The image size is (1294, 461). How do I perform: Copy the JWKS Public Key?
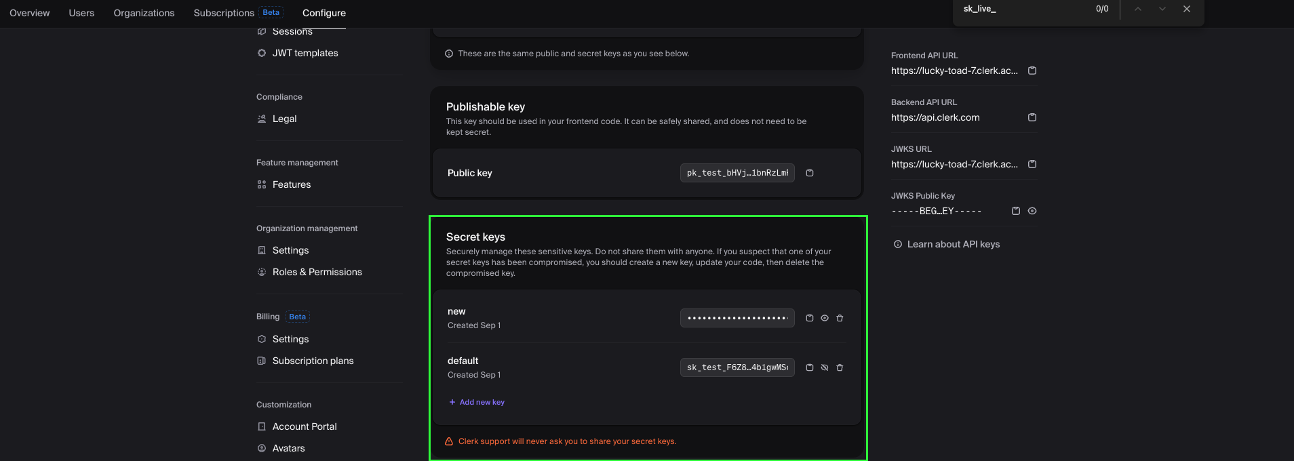(1016, 211)
